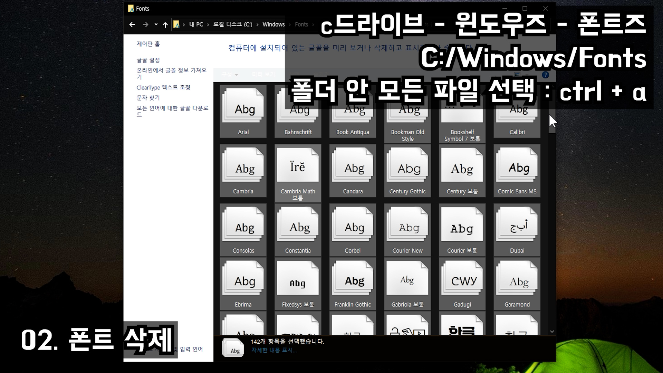This screenshot has height=373, width=663.
Task: Go back with the back arrow
Action: [132, 25]
